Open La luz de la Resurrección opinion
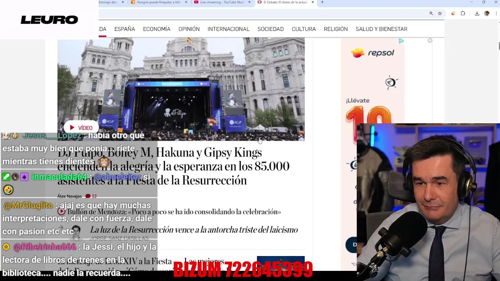This screenshot has height=281, width=500. [194, 230]
